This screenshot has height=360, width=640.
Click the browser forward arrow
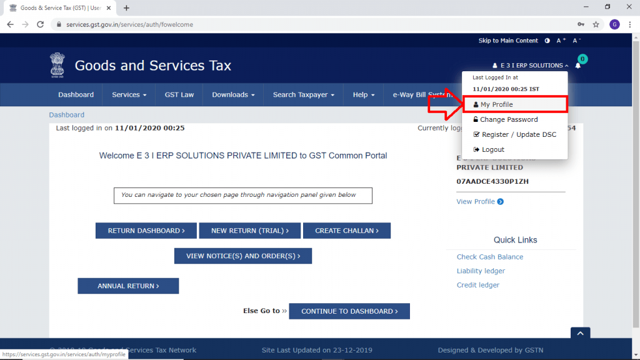[25, 24]
